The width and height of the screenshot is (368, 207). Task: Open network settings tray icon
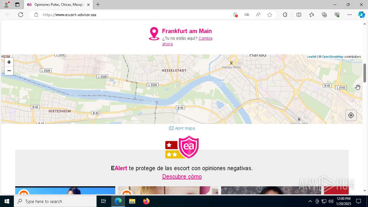coord(324,201)
